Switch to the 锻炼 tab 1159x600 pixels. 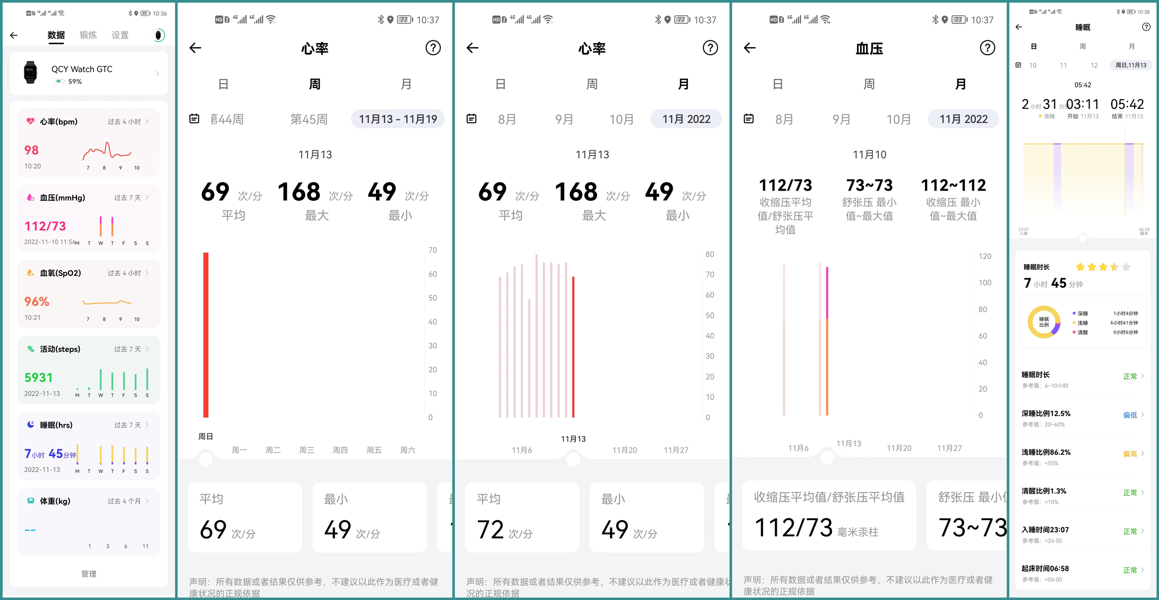(89, 35)
